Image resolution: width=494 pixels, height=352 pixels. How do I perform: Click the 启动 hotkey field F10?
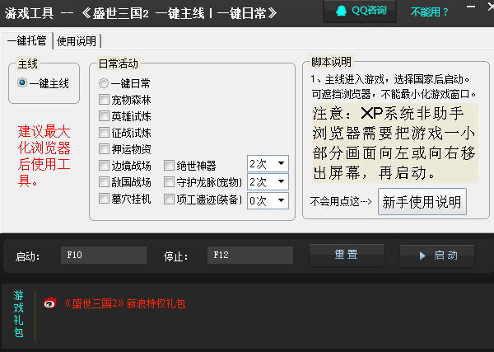[104, 255]
